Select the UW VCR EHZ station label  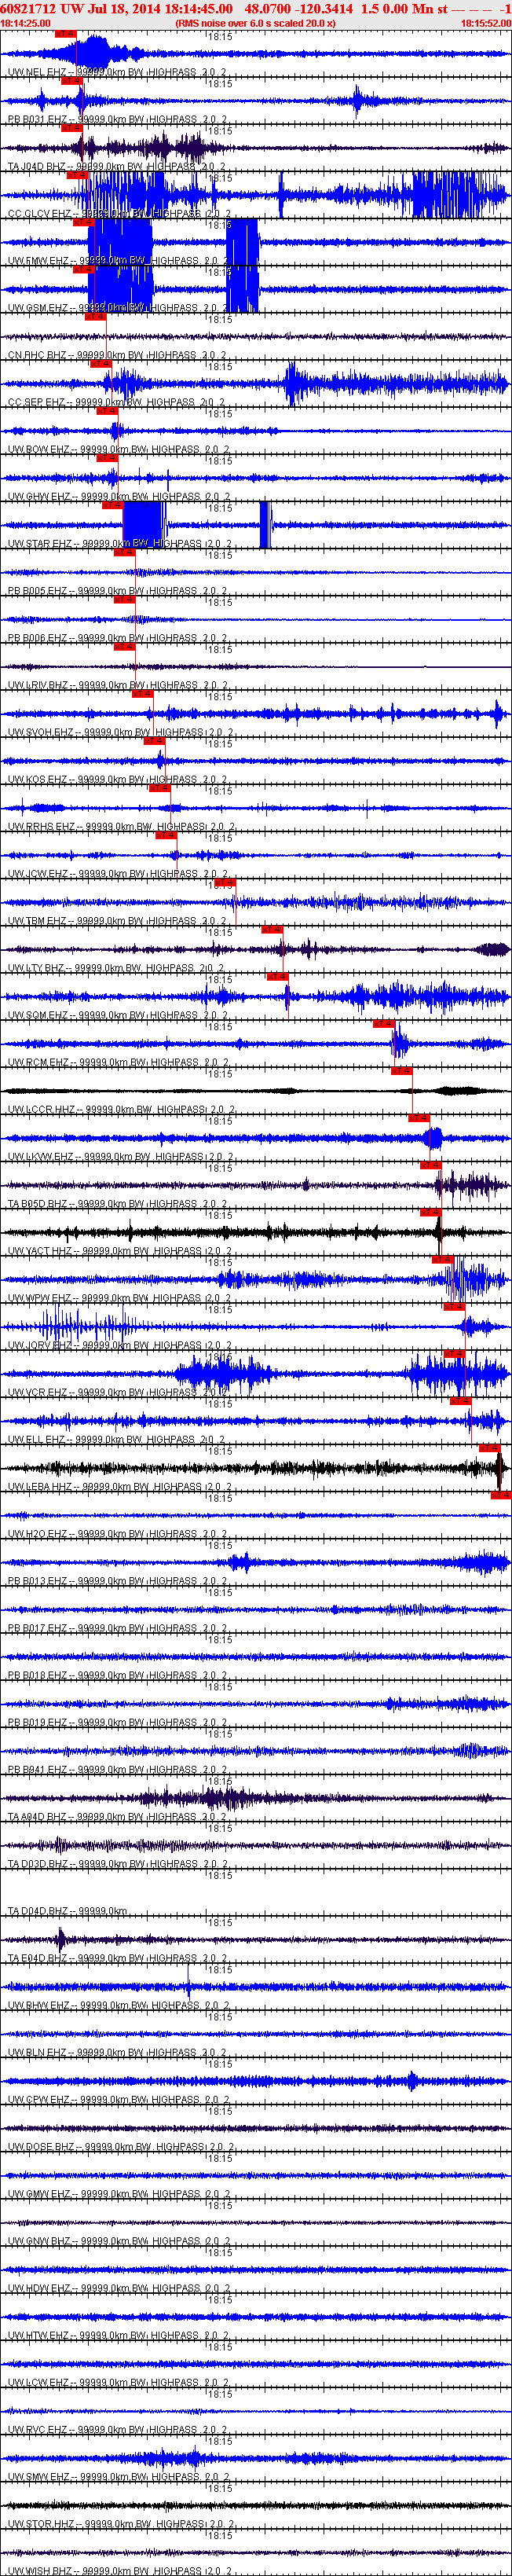pyautogui.click(x=117, y=1392)
